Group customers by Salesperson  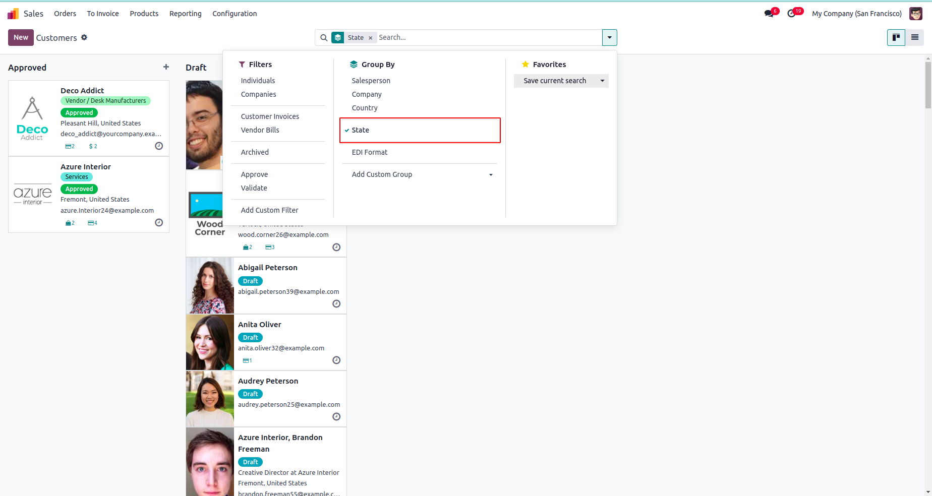coord(371,81)
